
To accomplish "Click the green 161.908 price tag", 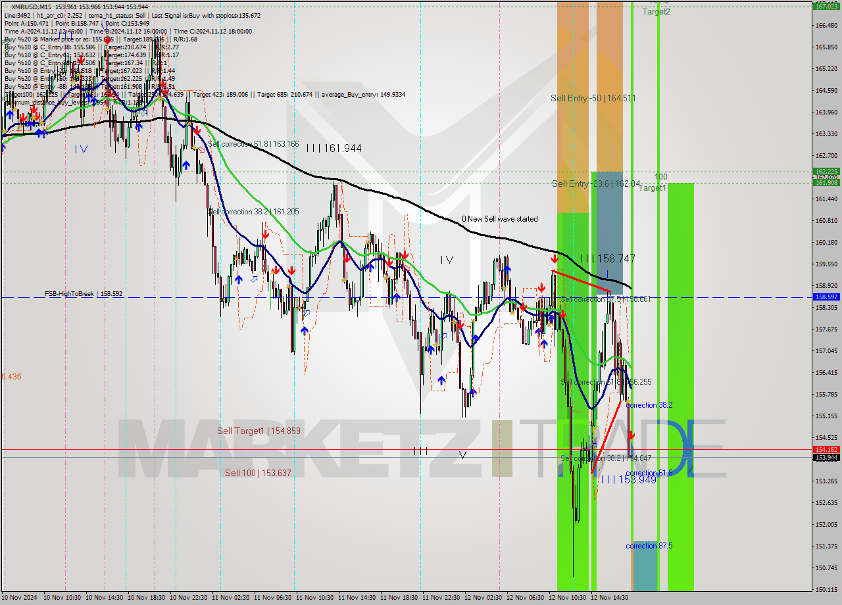I will 826,182.
